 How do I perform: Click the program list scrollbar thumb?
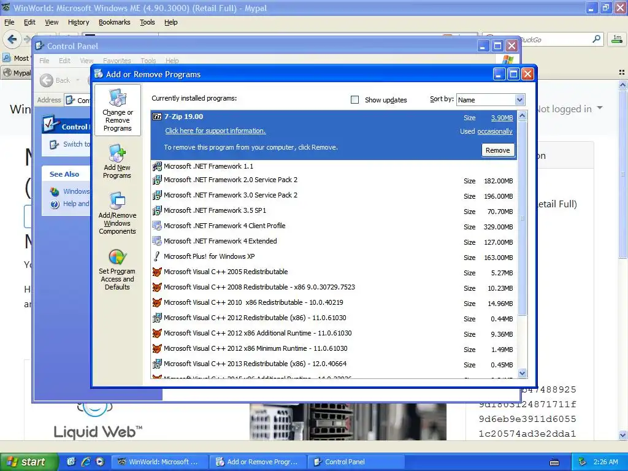(x=523, y=218)
